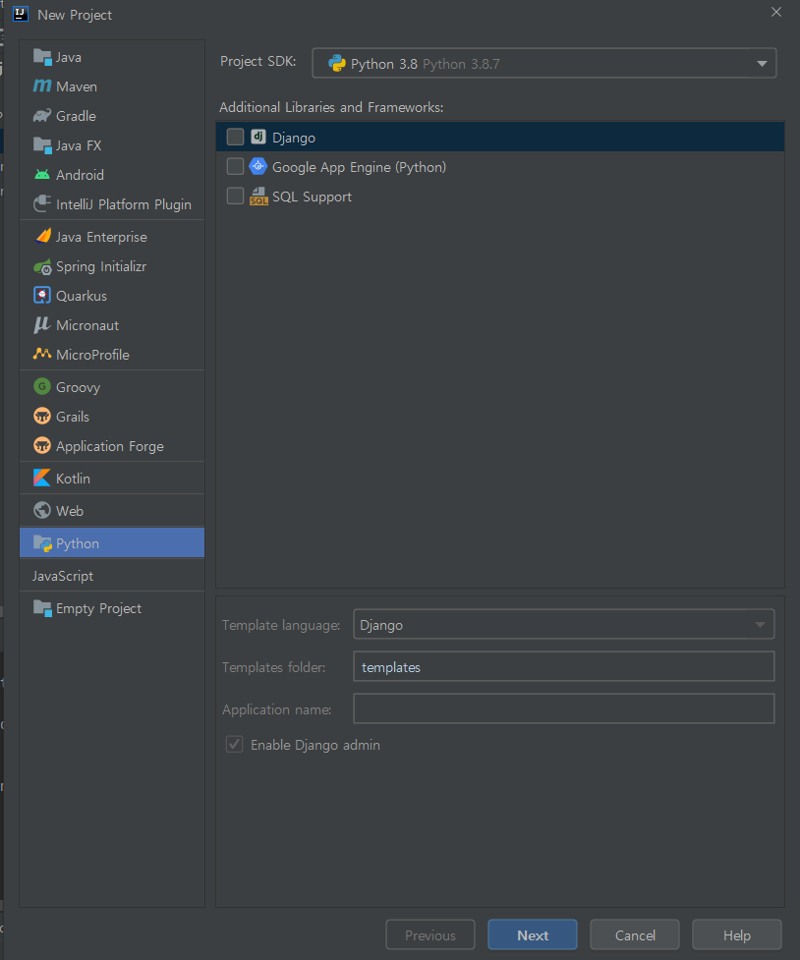Click the Android category label
Screen dimensions: 800x960
point(80,175)
